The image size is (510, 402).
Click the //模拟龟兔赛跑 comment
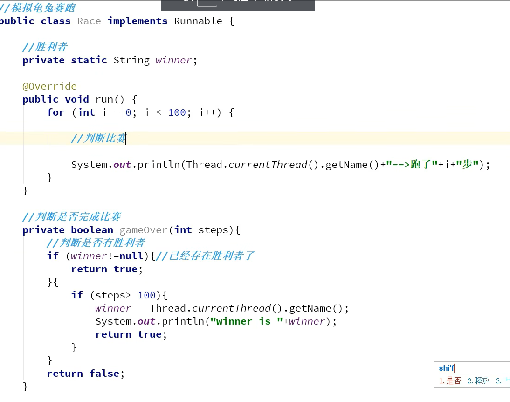[37, 7]
